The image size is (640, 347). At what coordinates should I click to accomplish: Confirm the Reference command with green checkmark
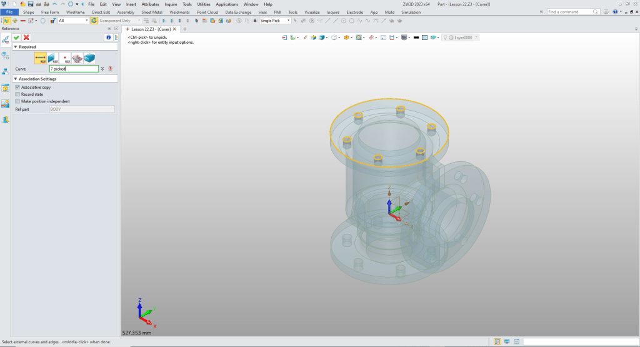[17, 38]
